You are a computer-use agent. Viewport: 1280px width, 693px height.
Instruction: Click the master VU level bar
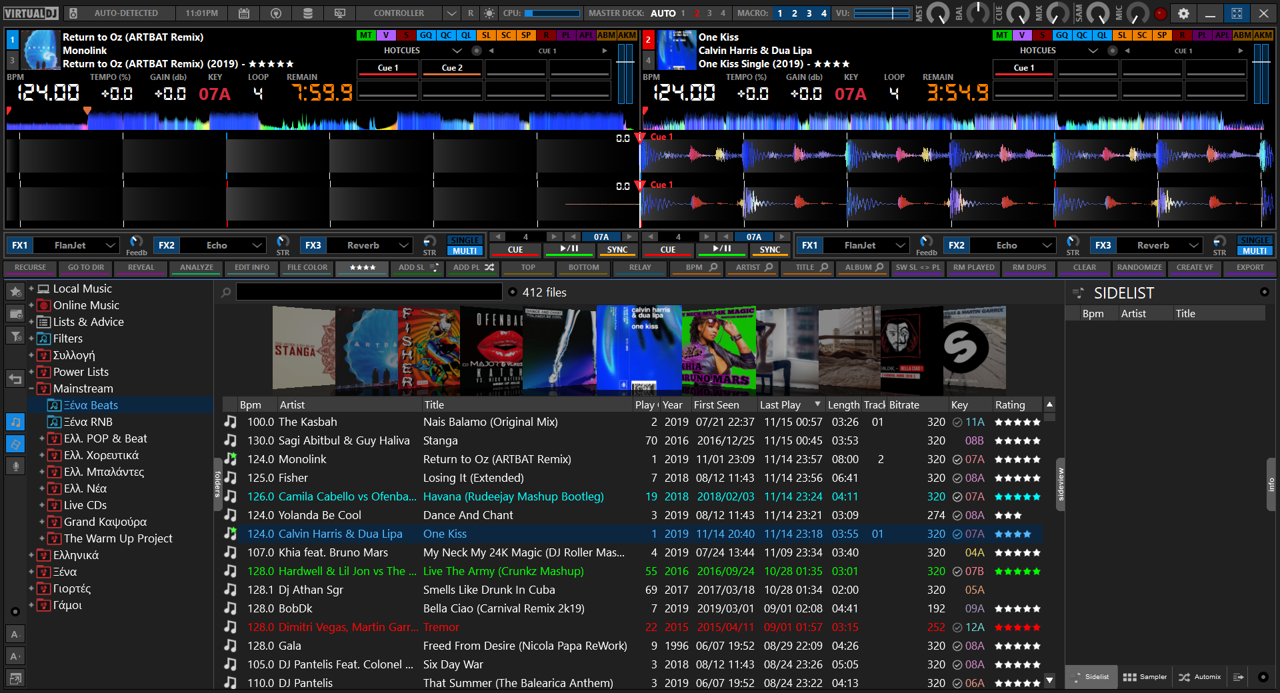[881, 13]
